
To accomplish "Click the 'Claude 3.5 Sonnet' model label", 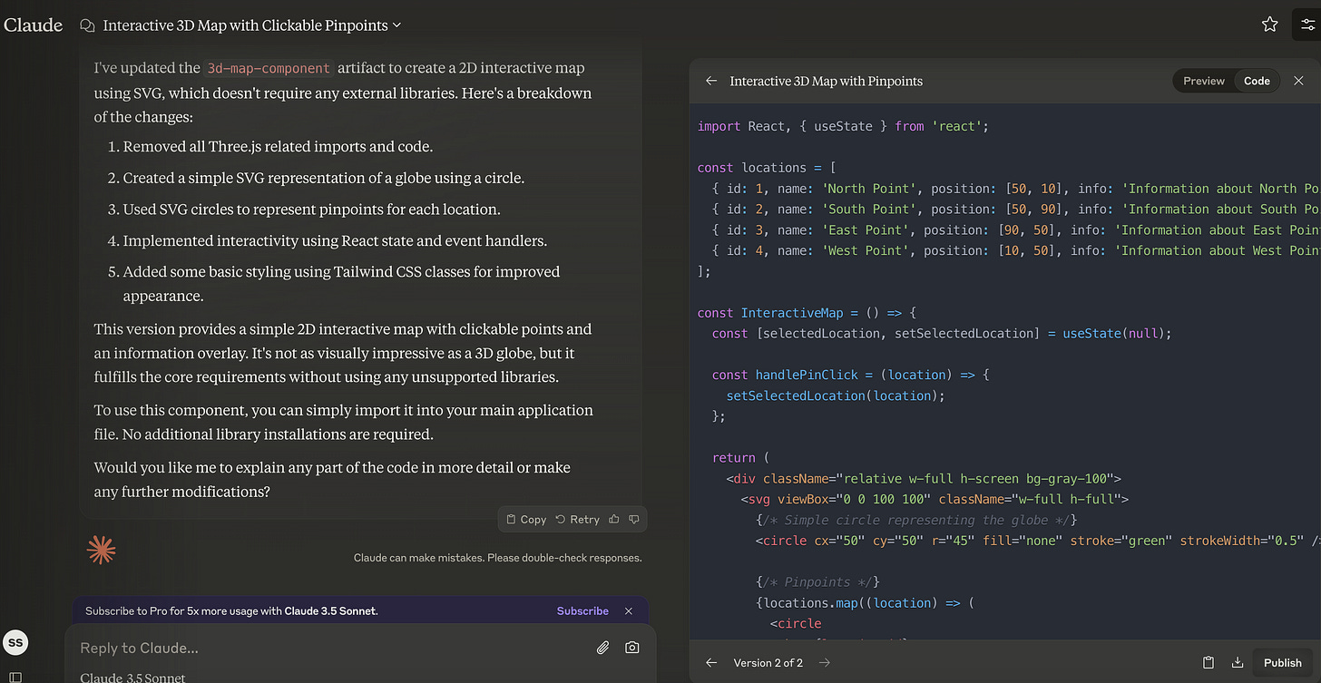I will [x=132, y=678].
